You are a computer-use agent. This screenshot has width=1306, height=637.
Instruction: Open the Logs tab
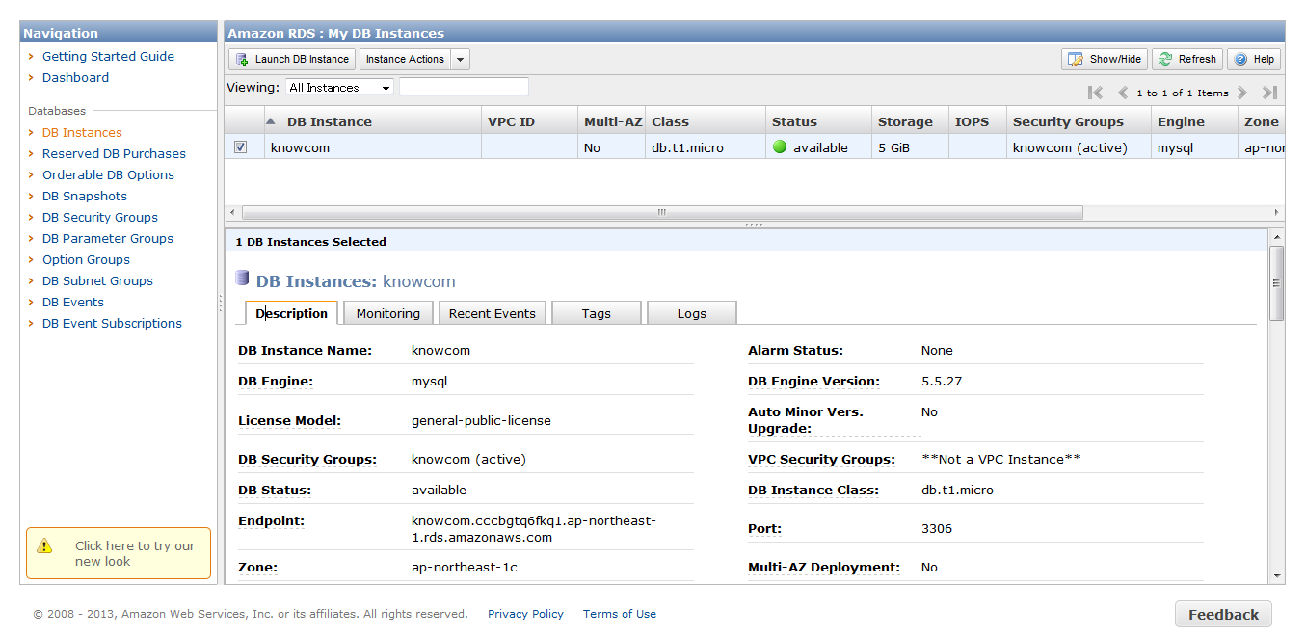(x=692, y=313)
